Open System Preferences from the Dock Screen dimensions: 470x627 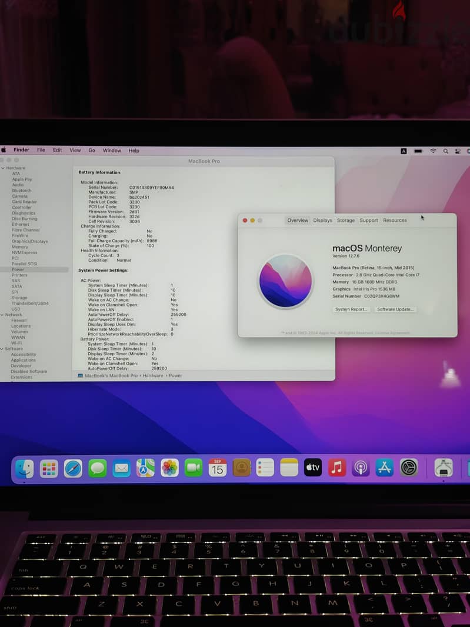[x=409, y=468]
